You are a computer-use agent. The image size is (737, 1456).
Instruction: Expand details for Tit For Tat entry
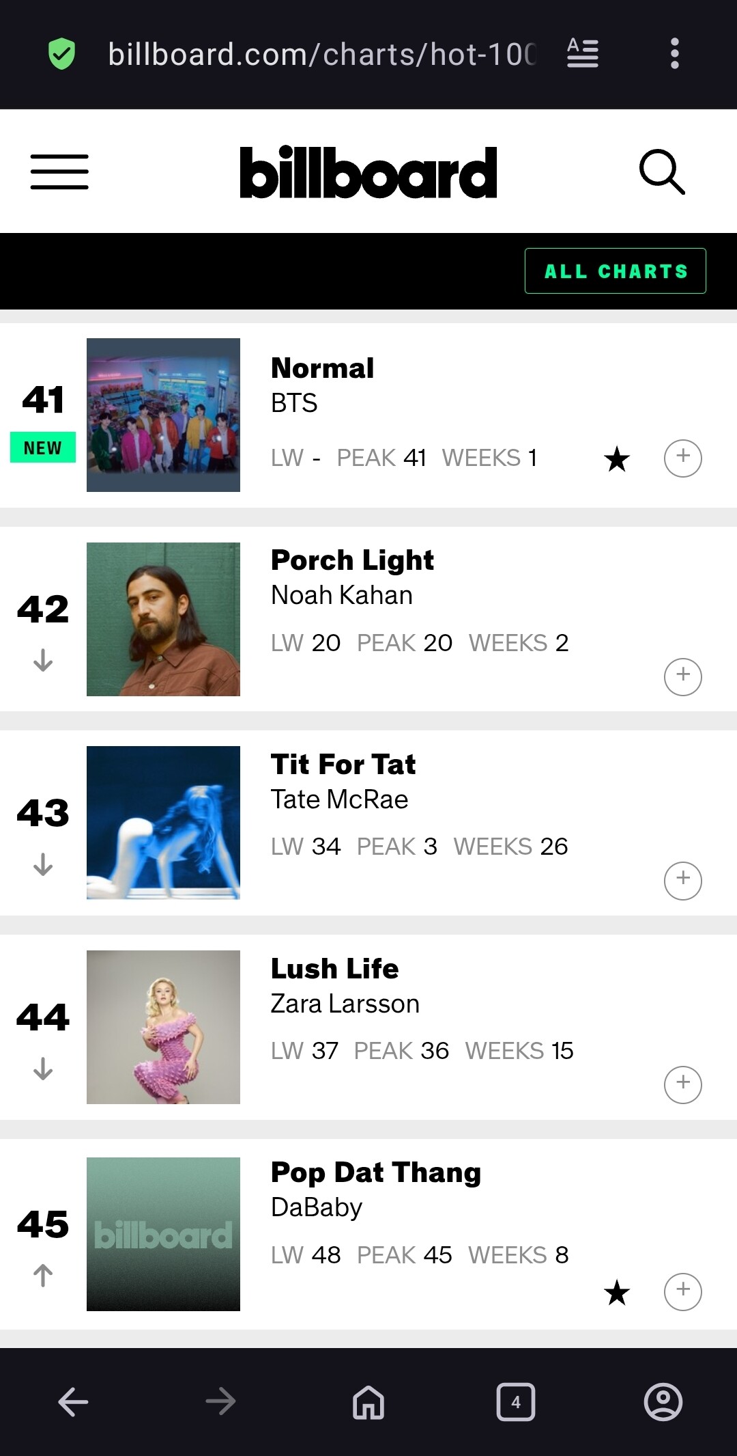pyautogui.click(x=683, y=881)
